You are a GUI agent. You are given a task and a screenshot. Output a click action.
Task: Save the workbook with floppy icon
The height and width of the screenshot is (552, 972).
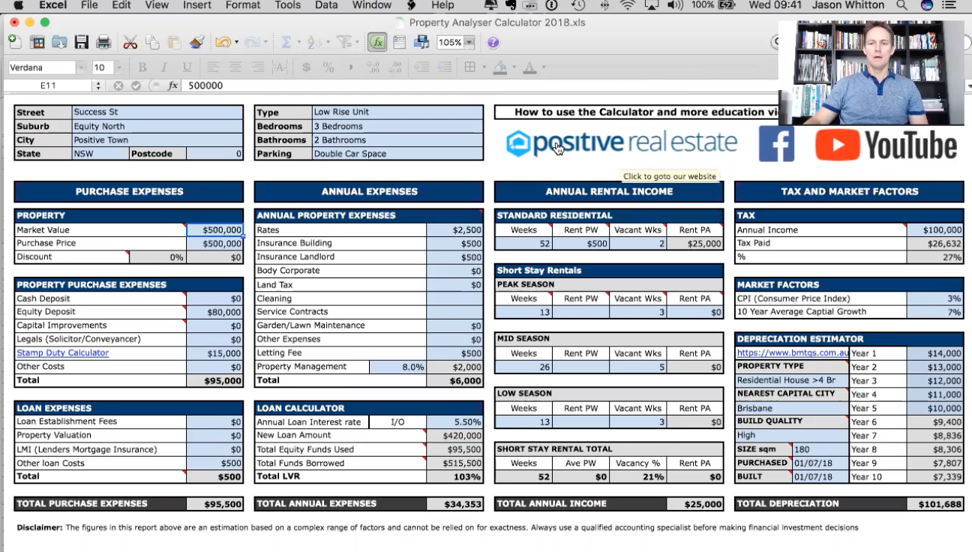(x=82, y=42)
